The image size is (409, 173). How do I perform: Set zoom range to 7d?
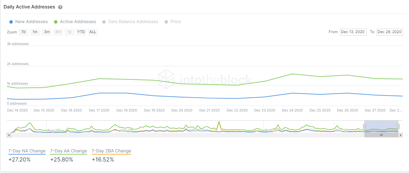pyautogui.click(x=23, y=32)
